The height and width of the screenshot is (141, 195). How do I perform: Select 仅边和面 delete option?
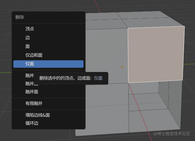(x=48, y=55)
